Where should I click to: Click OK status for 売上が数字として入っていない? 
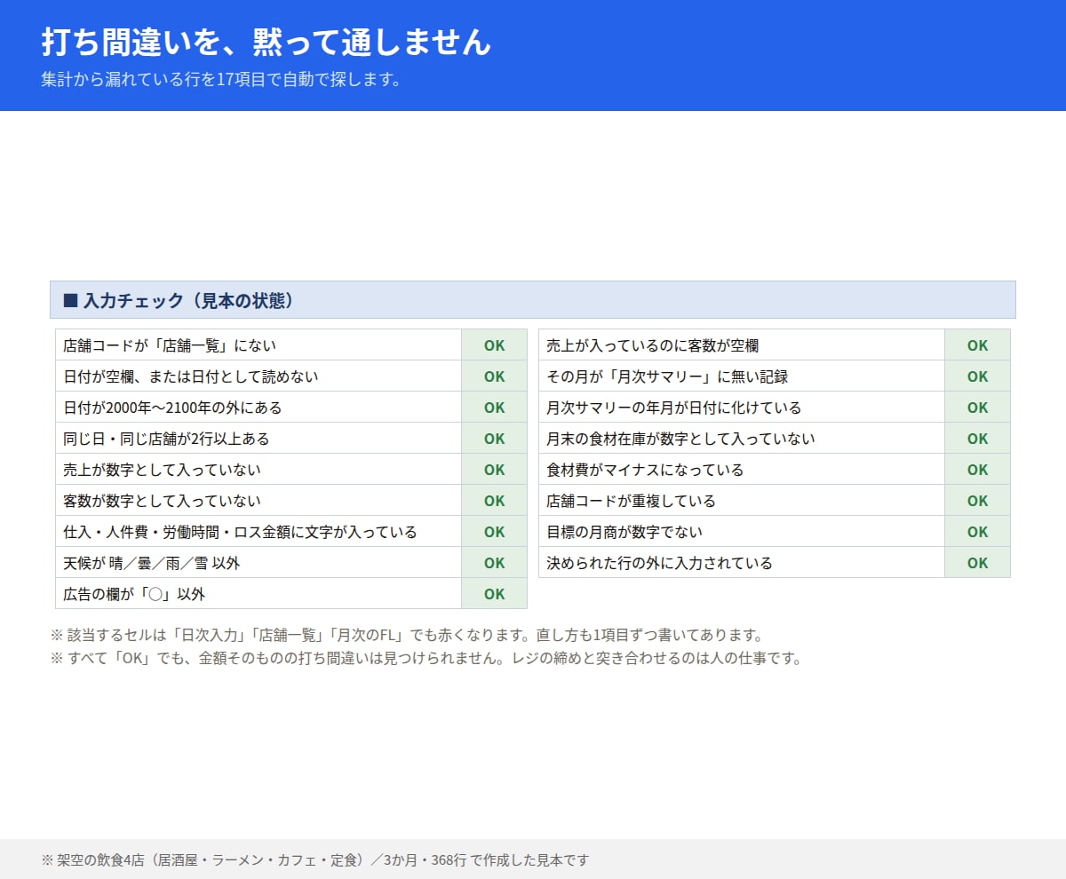click(494, 470)
